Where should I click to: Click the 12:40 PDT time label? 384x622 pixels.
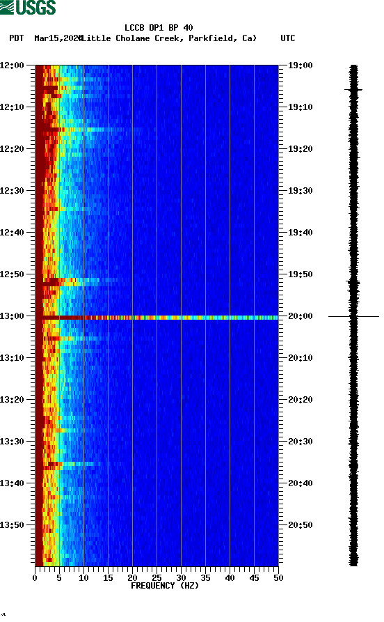tap(13, 233)
